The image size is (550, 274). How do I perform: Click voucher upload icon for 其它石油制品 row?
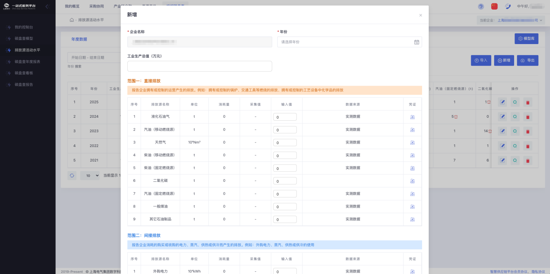[412, 220]
